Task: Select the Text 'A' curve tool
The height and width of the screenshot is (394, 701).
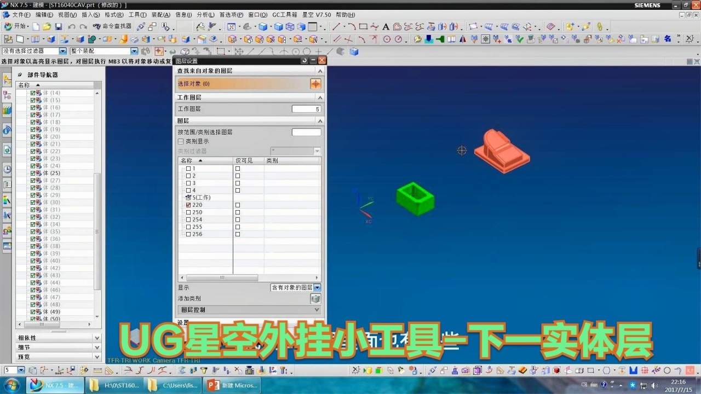Action: tap(386, 26)
